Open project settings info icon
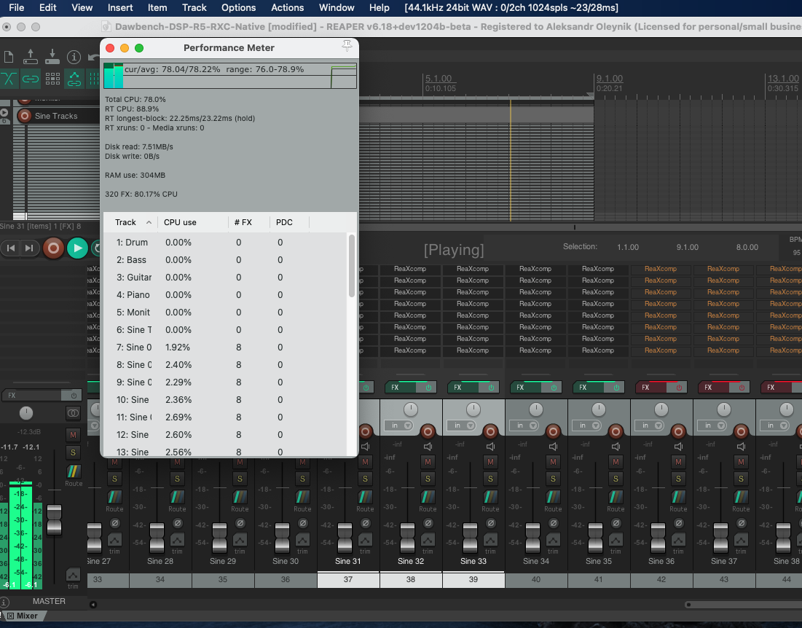 [x=74, y=57]
